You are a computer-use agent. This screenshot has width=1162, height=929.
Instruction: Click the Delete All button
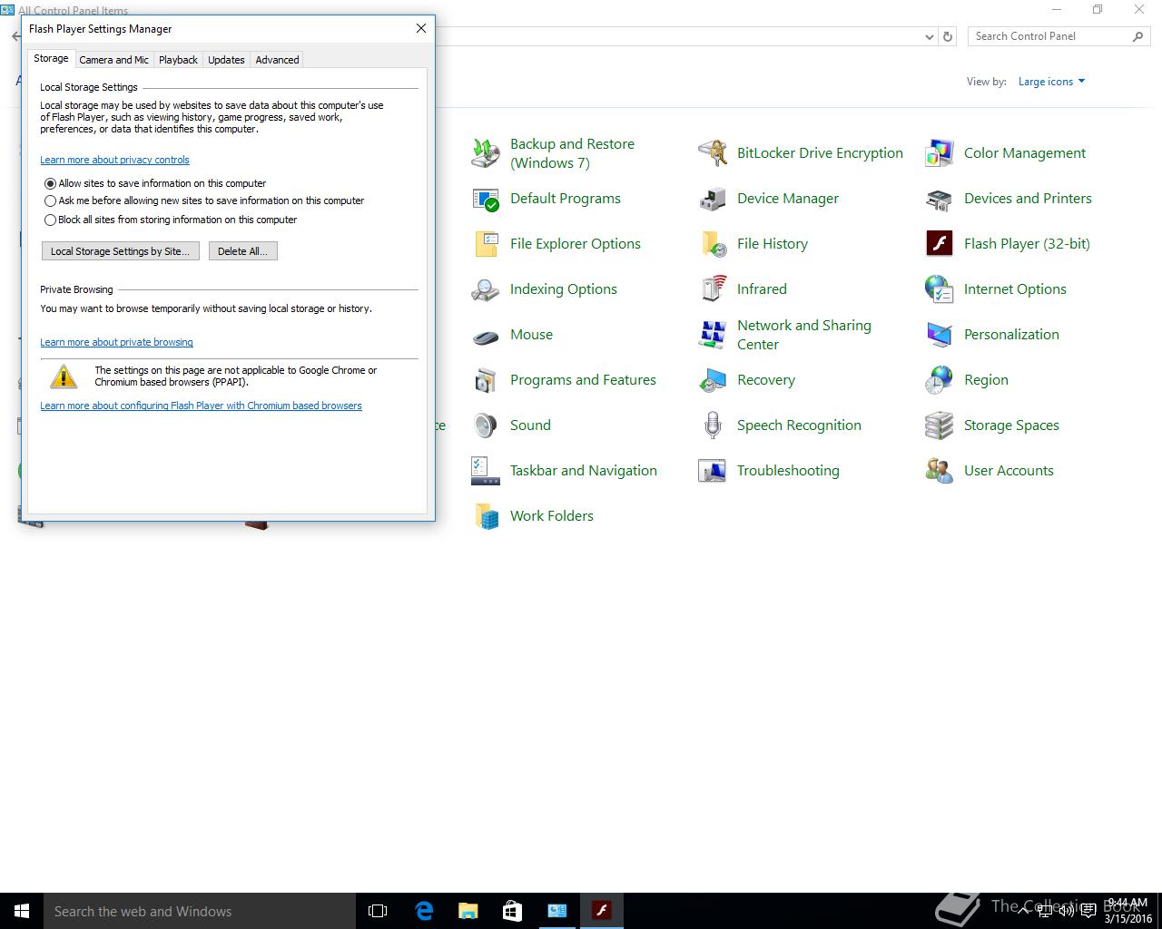[x=242, y=251]
